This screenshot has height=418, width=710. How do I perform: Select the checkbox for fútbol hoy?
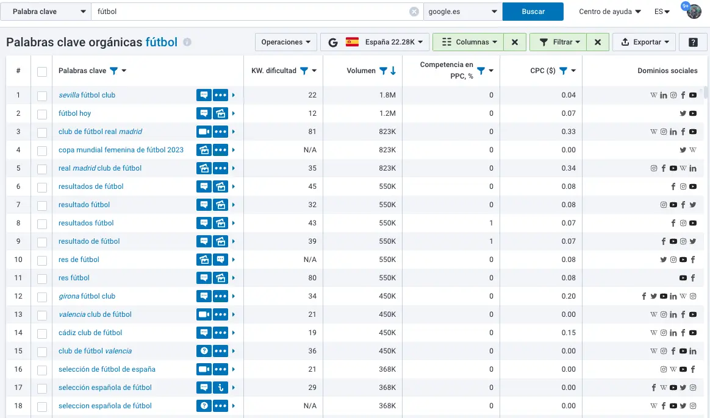[x=42, y=114]
